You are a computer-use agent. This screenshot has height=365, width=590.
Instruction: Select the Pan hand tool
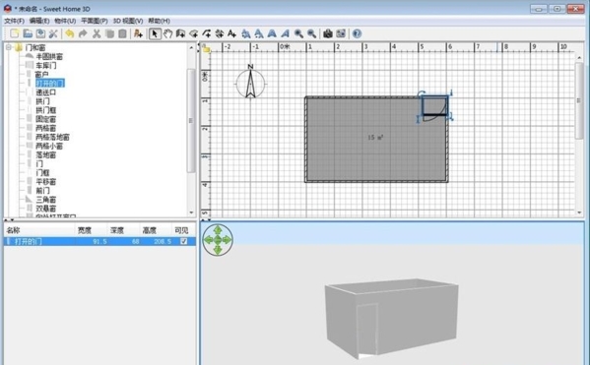tap(167, 33)
